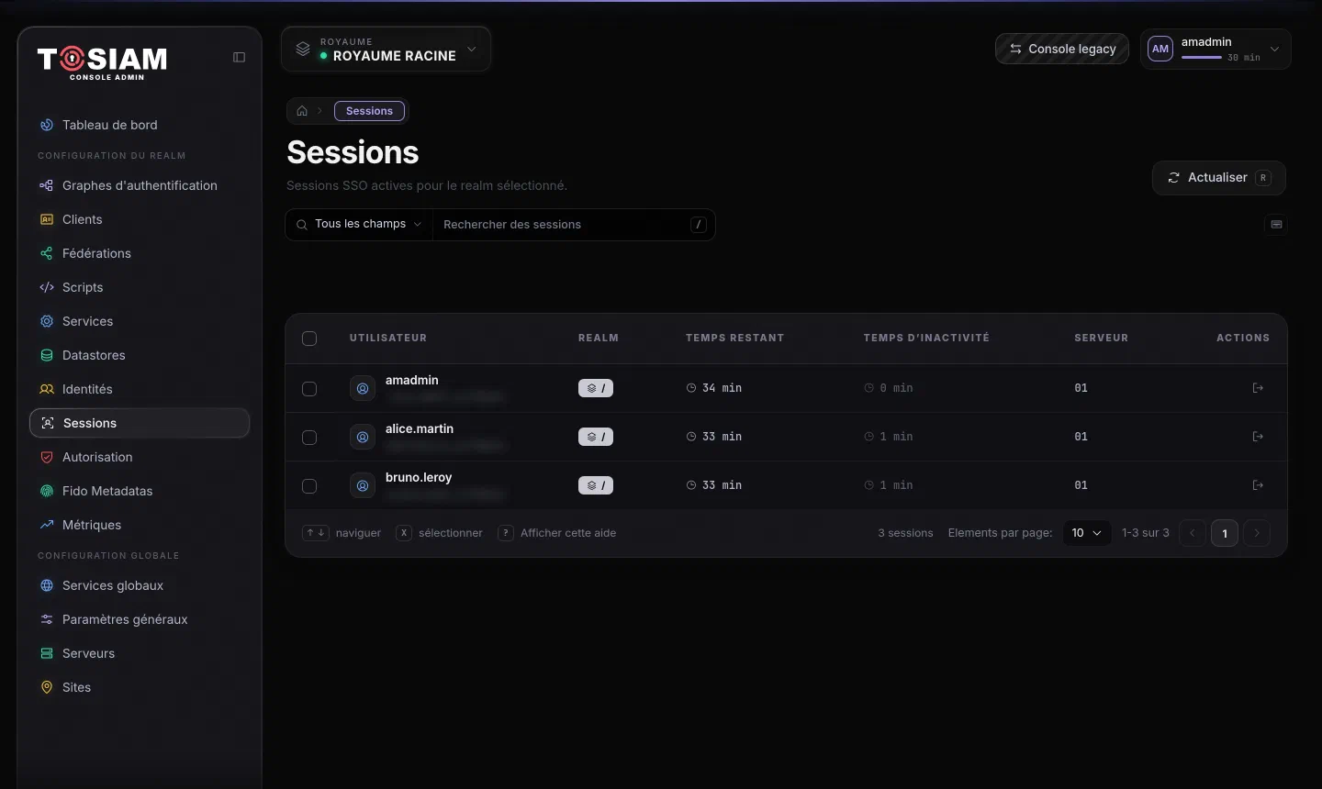
Task: Click the arrow keys navigate badge
Action: (x=316, y=533)
